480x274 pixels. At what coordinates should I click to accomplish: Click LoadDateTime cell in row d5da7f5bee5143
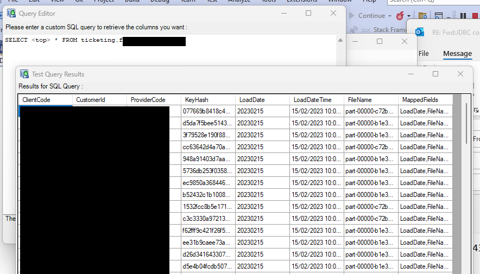pyautogui.click(x=317, y=123)
